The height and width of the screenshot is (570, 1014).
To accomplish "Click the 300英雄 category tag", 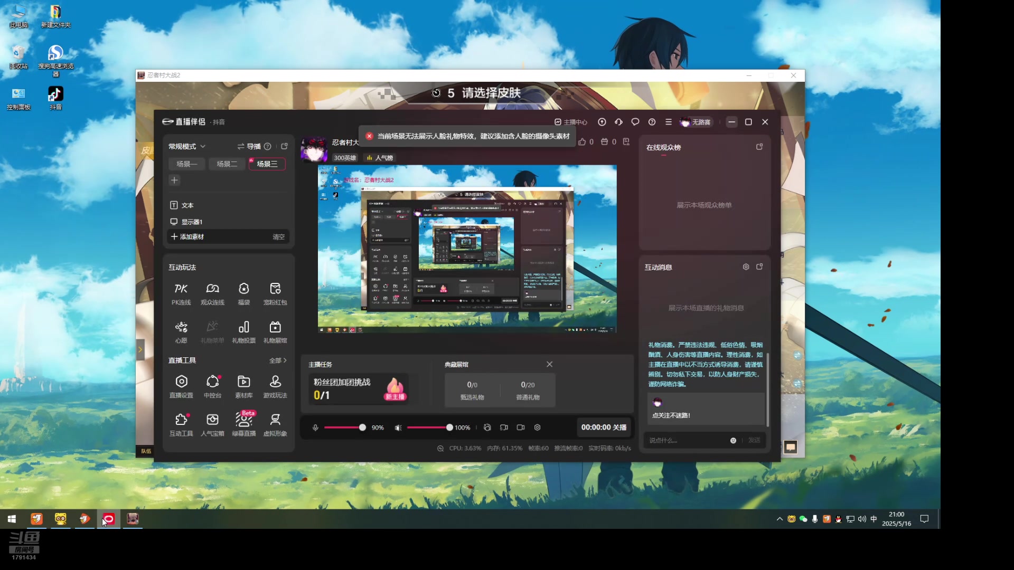I will coord(345,158).
